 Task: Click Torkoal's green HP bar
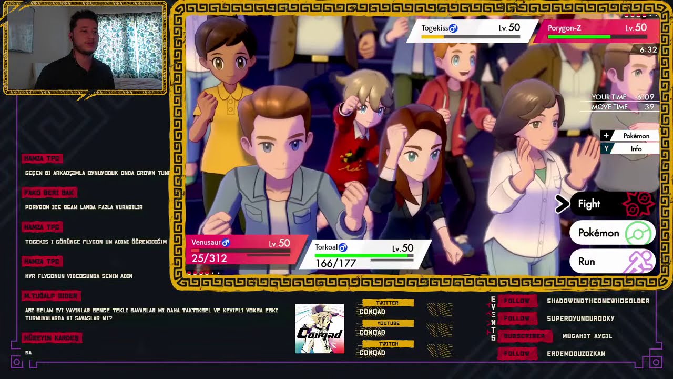click(364, 256)
